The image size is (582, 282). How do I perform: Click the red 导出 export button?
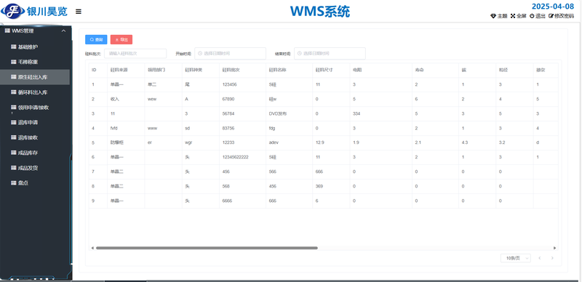(x=121, y=39)
